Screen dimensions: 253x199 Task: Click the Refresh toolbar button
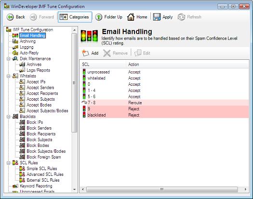189,17
